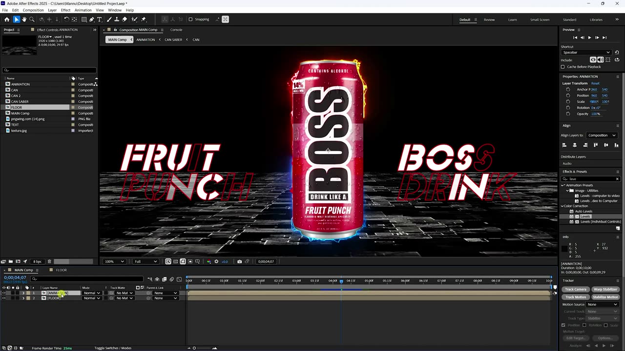Switch to the FLOOR timeline tab
The image size is (625, 351).
(x=61, y=270)
